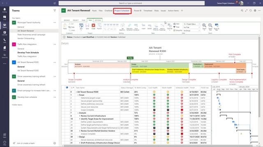This screenshot has height=147, width=263.
Task: Switch to the Files tab
Action: (x=101, y=11)
